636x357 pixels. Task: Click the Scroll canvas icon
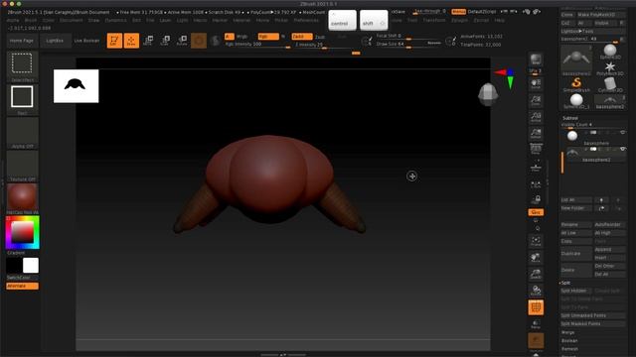(x=536, y=84)
